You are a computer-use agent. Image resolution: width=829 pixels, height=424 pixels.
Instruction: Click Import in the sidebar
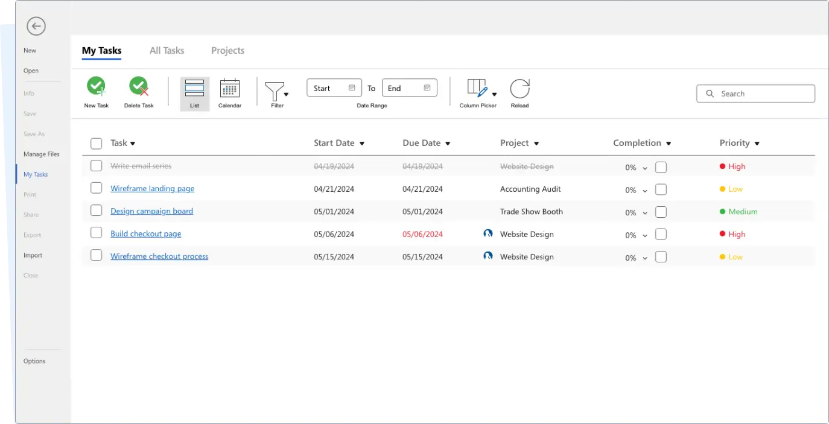point(33,255)
